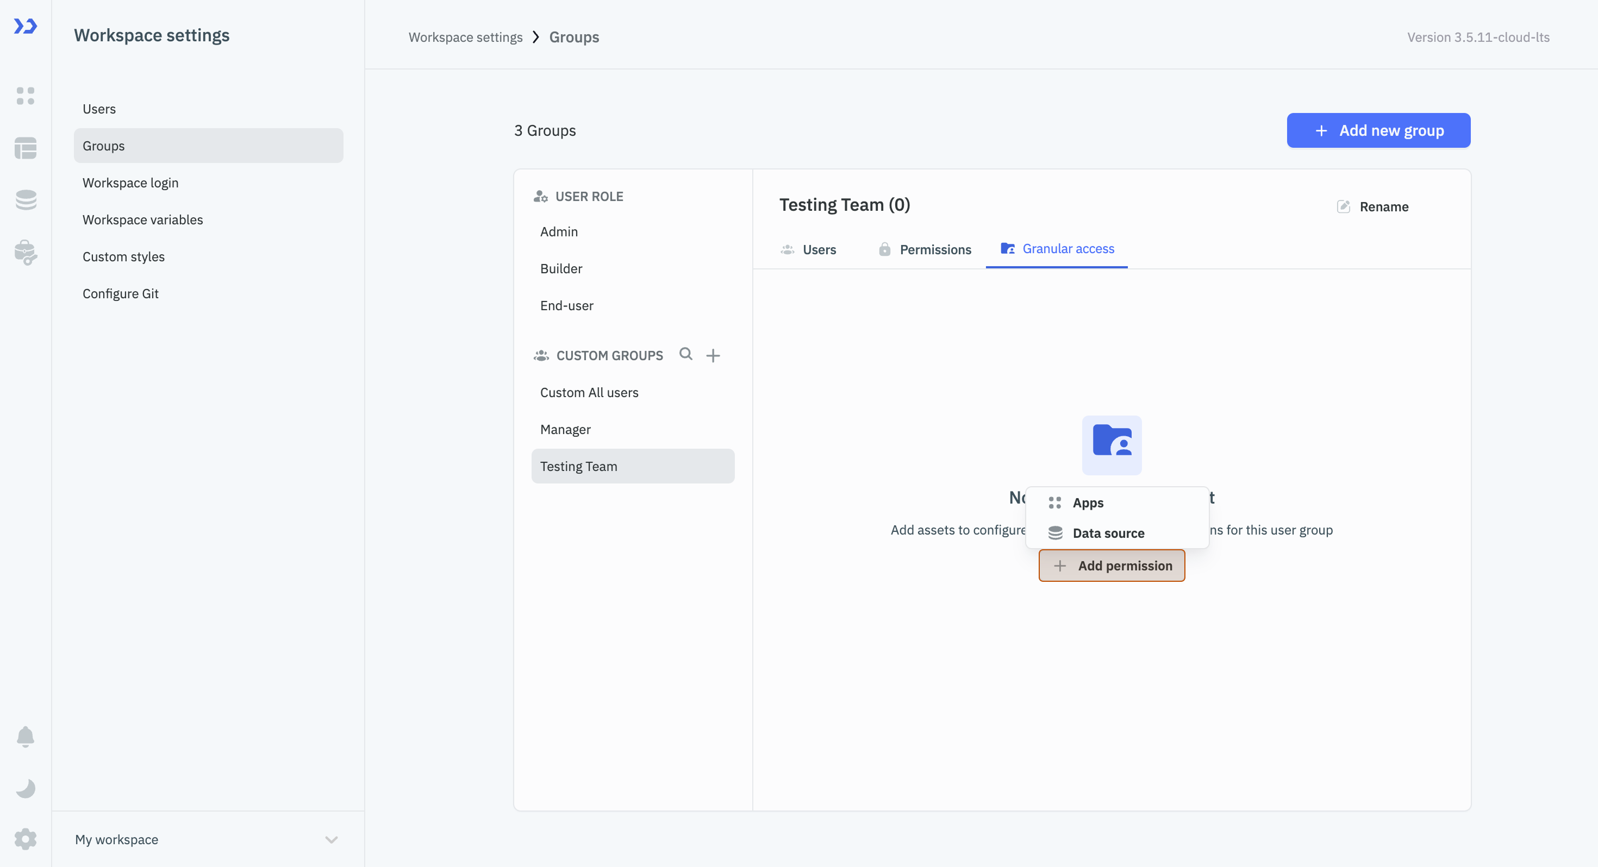Open the Marketplace icon in the sidebar
This screenshot has height=867, width=1598.
point(26,253)
